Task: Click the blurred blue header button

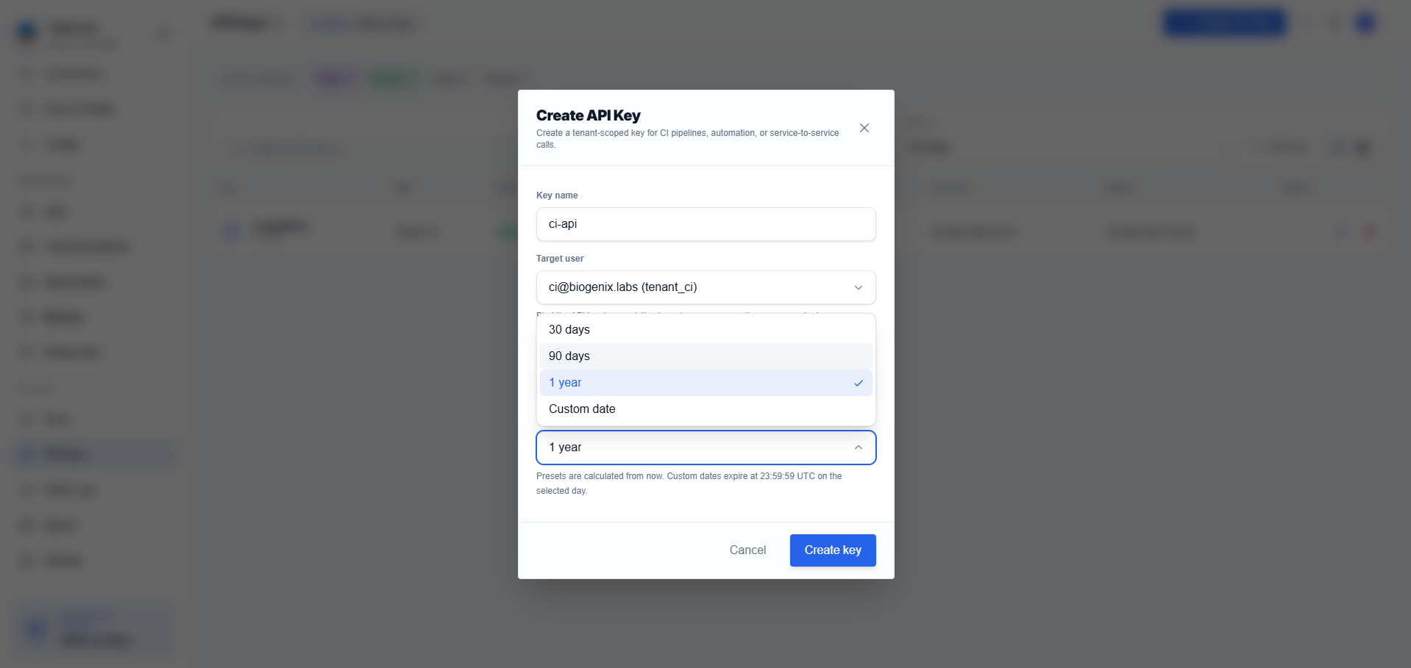Action: (x=1225, y=23)
